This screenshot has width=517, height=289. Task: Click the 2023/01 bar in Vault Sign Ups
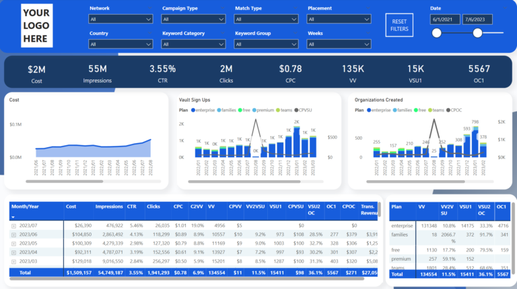tap(296, 142)
